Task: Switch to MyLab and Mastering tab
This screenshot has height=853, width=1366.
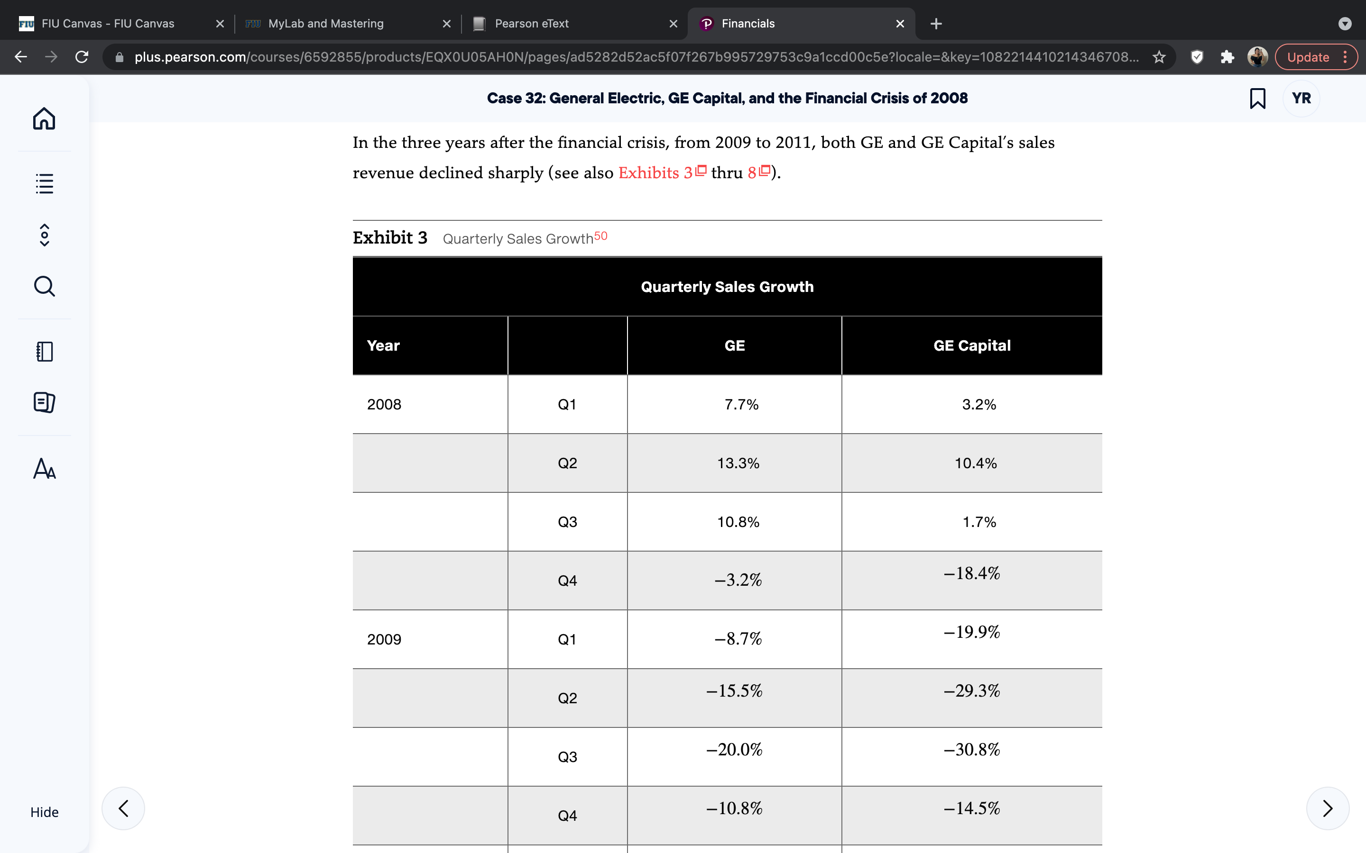Action: [348, 24]
